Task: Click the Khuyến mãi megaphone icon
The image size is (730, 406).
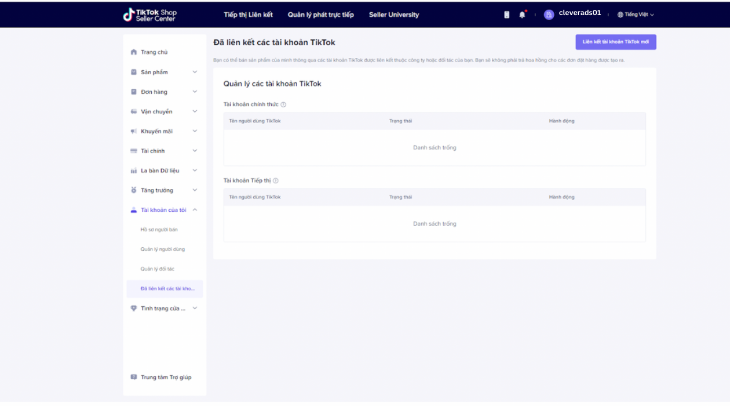Action: point(134,131)
